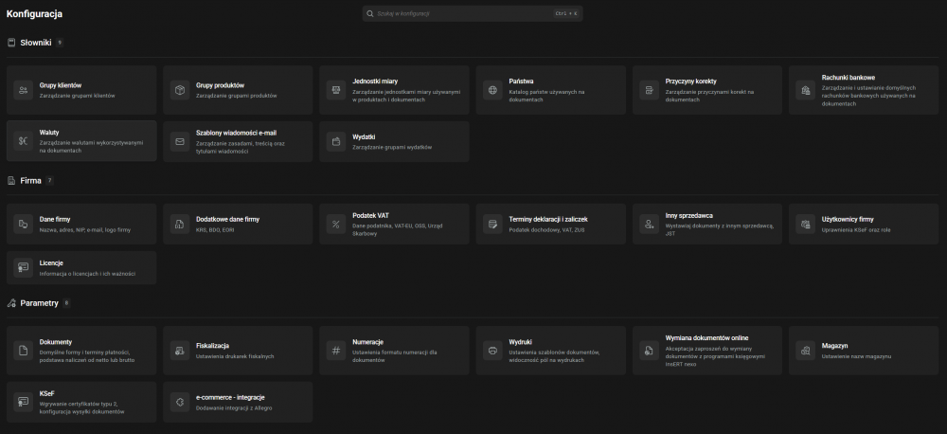Open the Waluty title
This screenshot has height=434, width=947.
pos(49,132)
